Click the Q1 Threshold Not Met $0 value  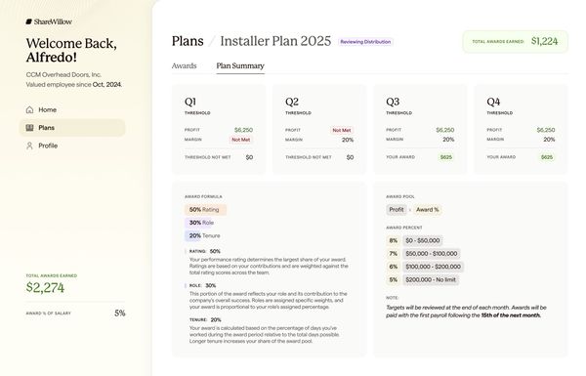tap(249, 157)
